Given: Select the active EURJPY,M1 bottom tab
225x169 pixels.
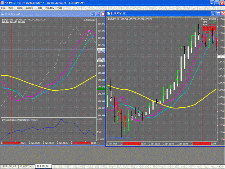Looking at the screenshot, I should (43, 166).
